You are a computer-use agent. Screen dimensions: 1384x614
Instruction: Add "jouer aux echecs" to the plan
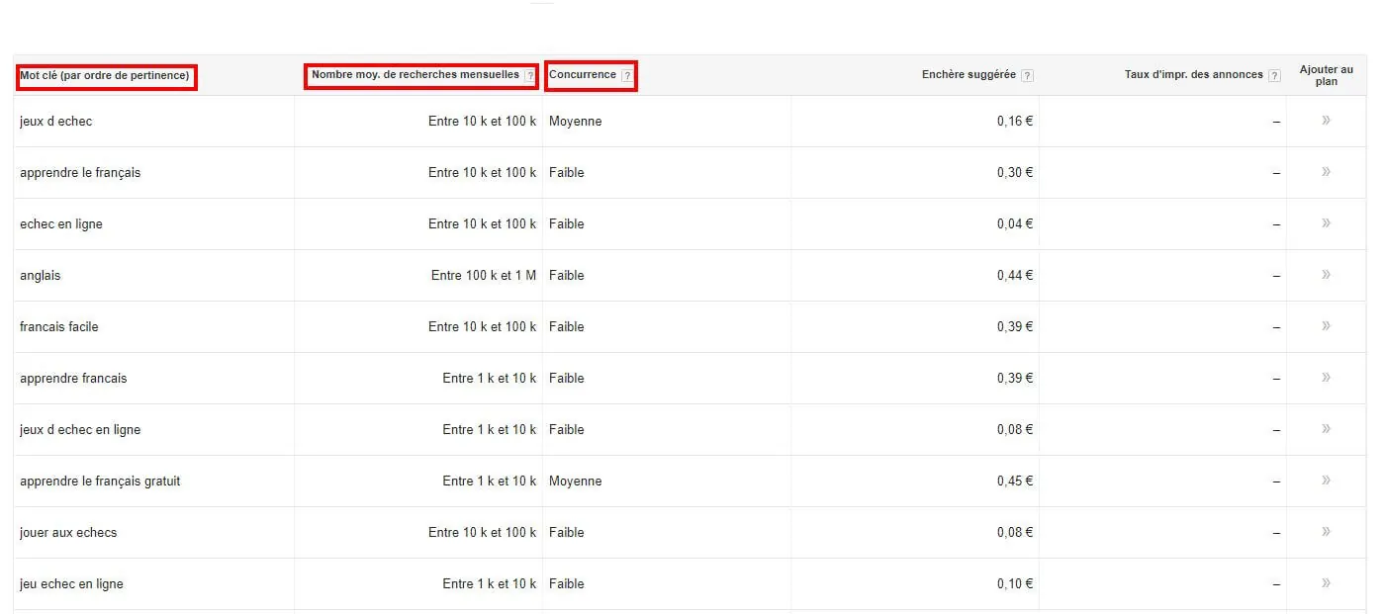(x=1326, y=532)
